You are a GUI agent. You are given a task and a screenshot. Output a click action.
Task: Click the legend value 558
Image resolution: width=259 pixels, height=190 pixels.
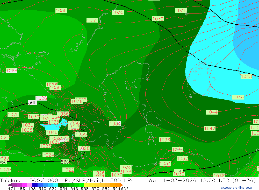(85, 188)
